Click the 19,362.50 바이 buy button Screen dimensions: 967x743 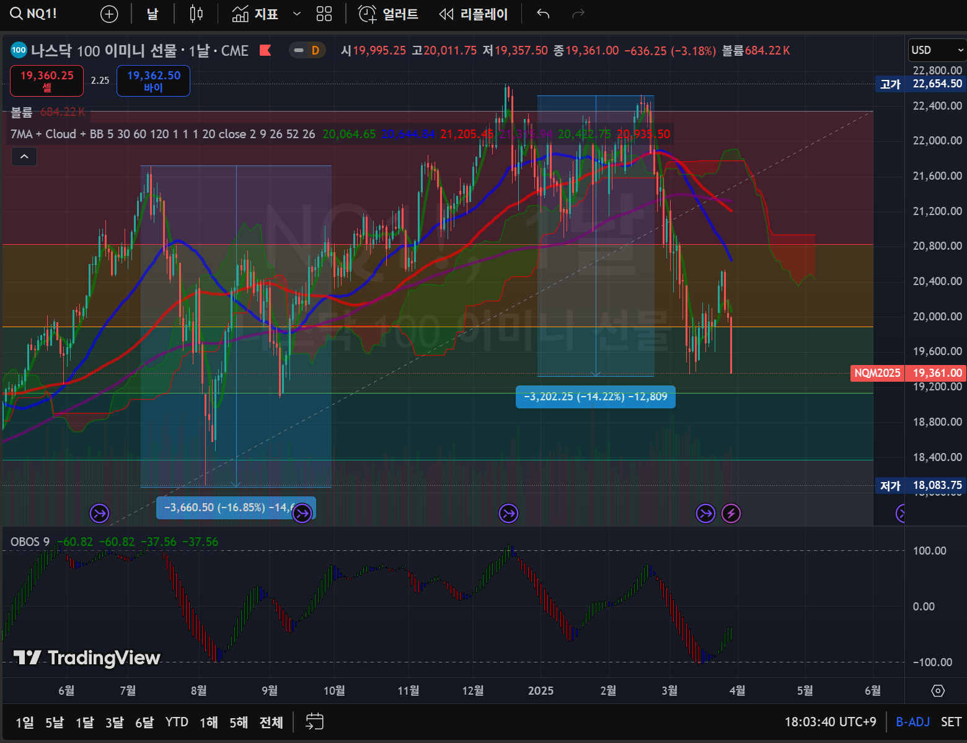point(154,81)
